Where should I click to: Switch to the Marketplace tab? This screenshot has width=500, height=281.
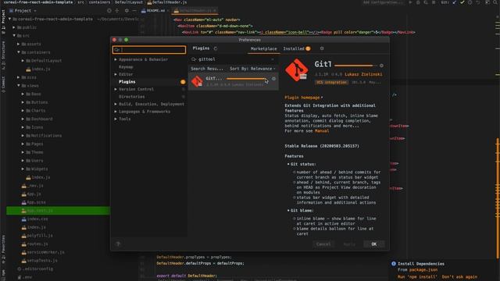[264, 48]
